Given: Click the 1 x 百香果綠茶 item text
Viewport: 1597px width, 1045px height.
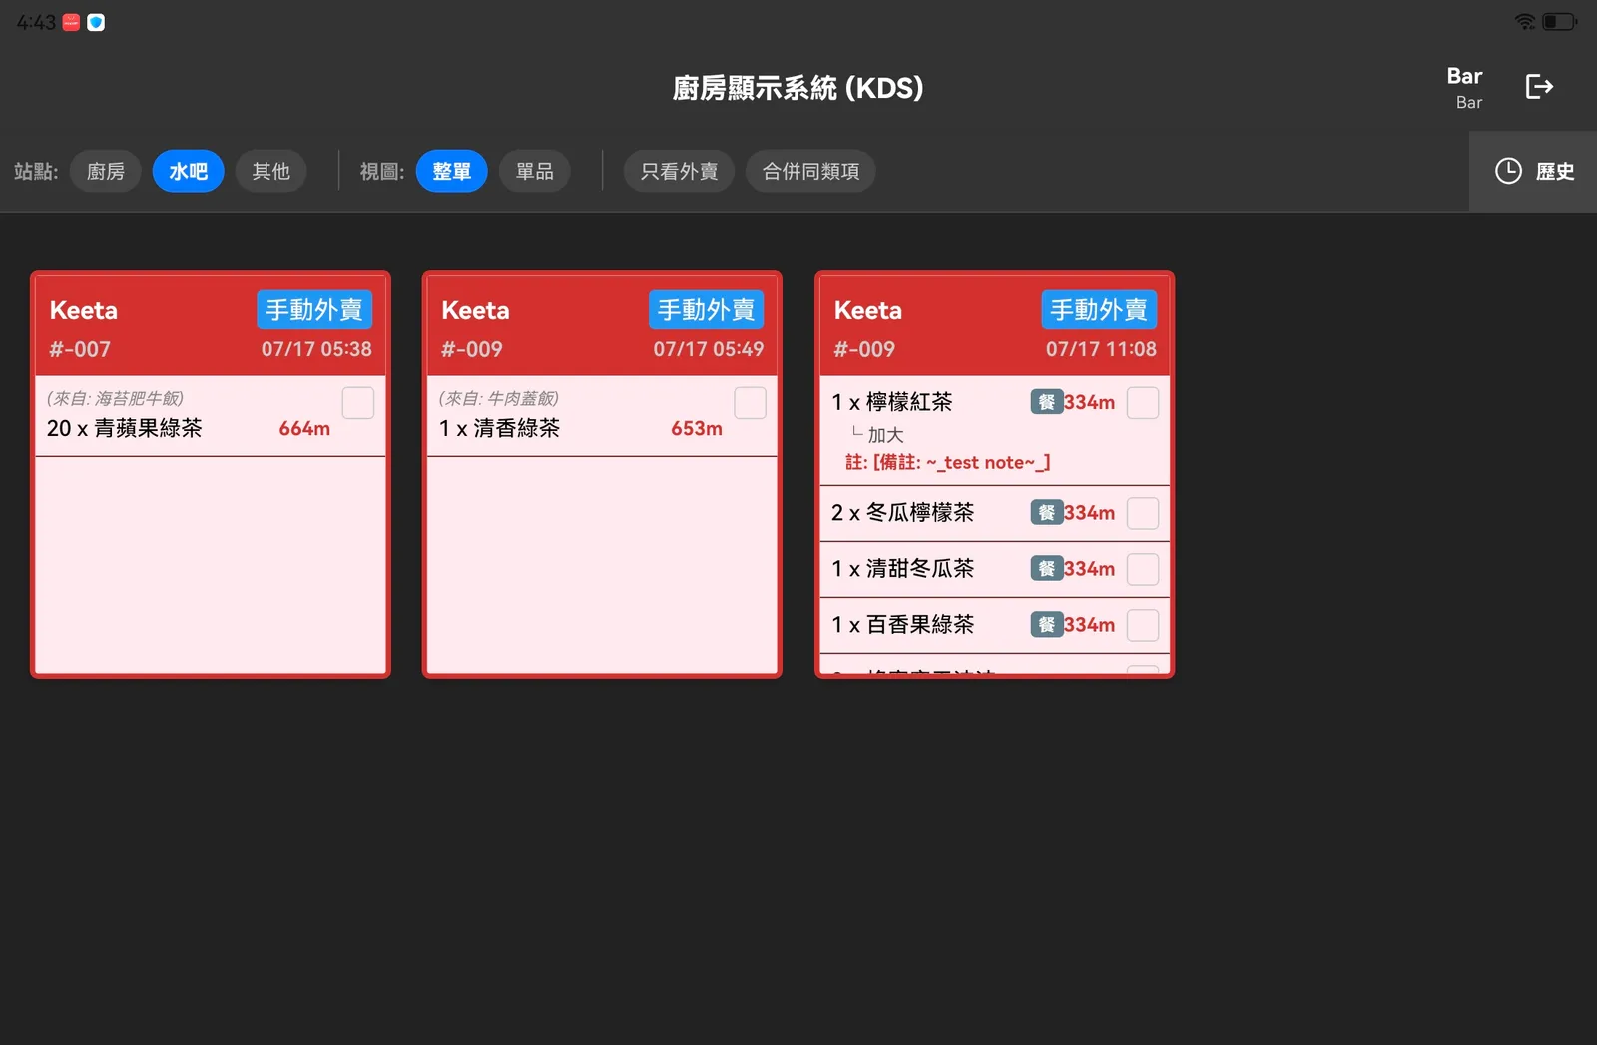Looking at the screenshot, I should pyautogui.click(x=903, y=624).
